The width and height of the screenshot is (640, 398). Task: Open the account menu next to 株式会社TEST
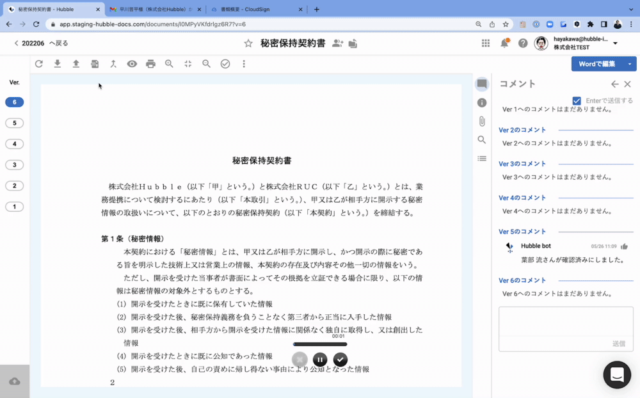[x=616, y=44]
